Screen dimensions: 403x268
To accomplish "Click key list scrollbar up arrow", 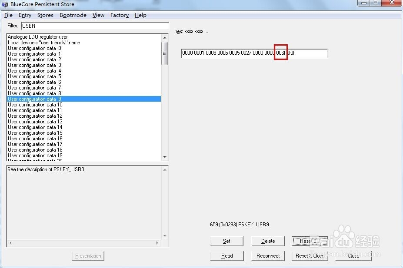I will pos(165,38).
